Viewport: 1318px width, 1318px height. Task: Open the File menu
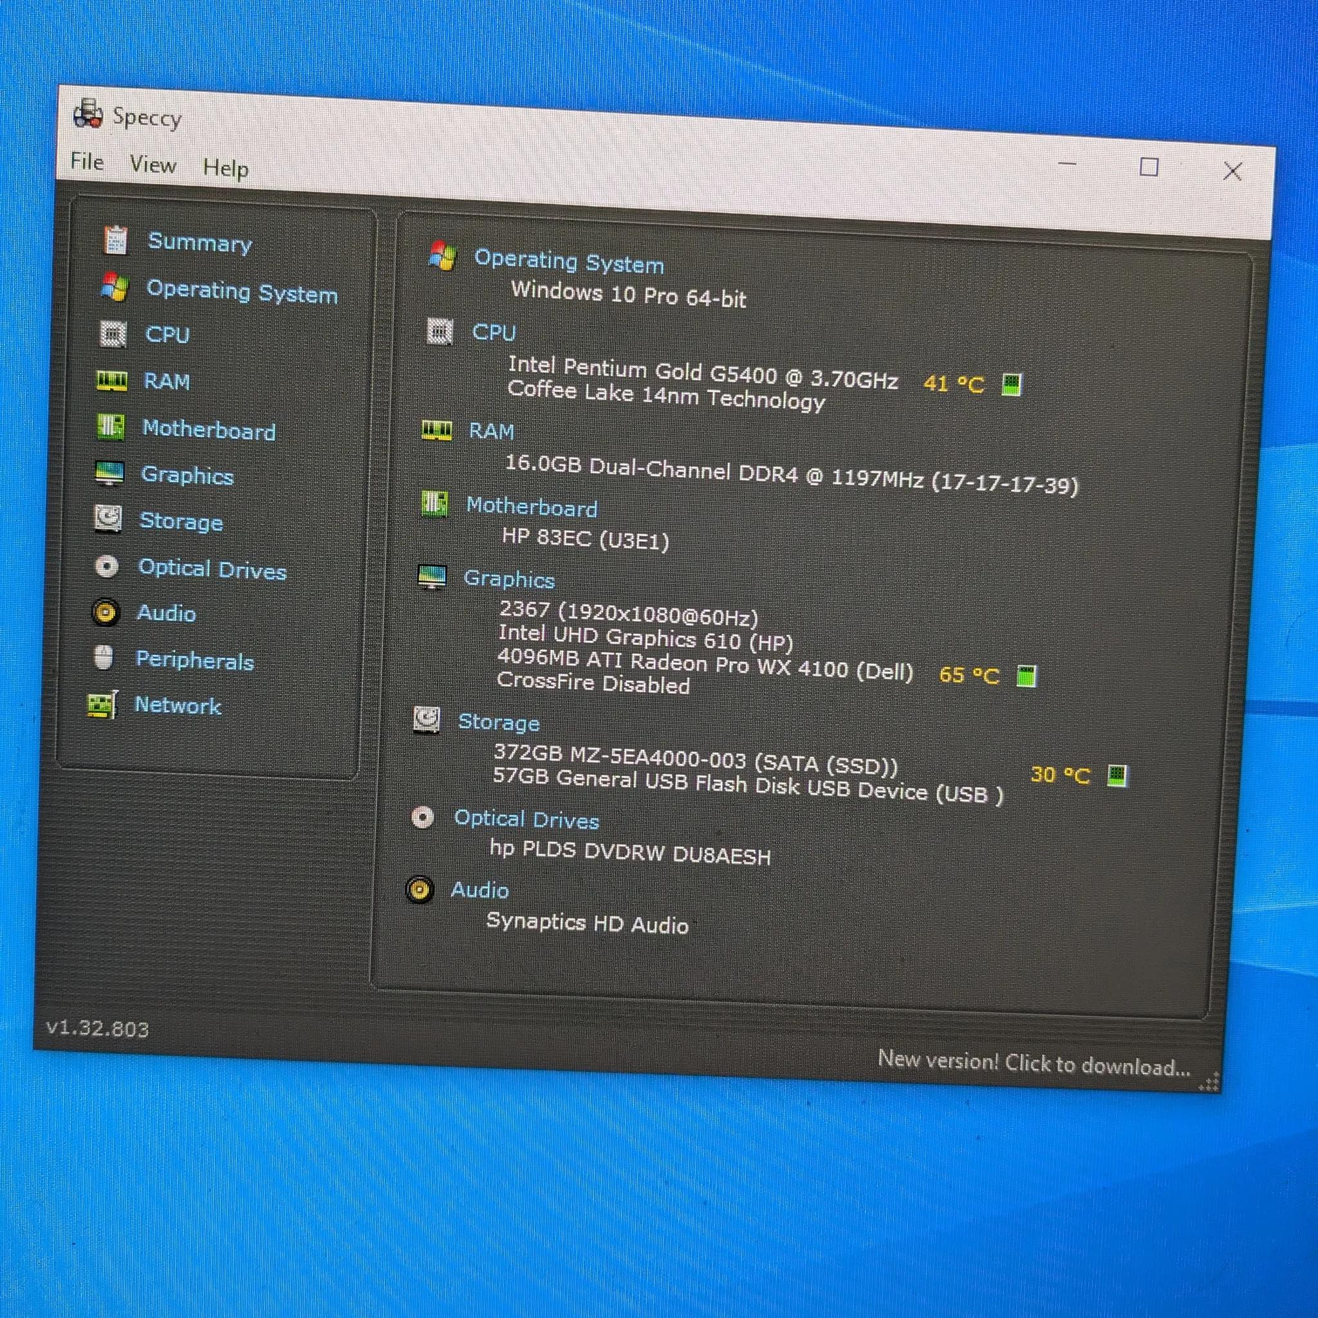click(x=88, y=162)
